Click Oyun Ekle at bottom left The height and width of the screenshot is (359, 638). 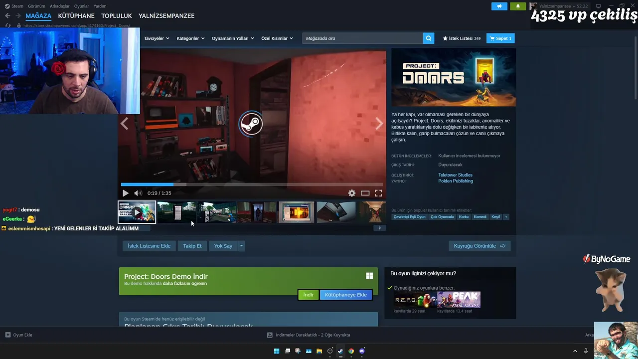[19, 335]
